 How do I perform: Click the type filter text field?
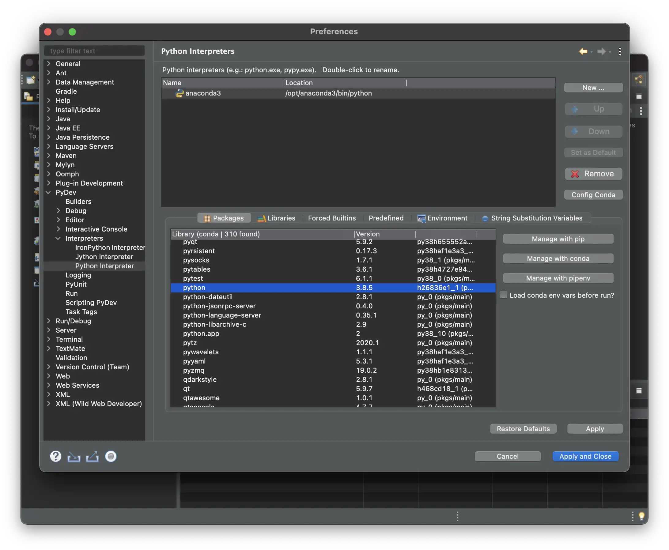click(x=94, y=51)
